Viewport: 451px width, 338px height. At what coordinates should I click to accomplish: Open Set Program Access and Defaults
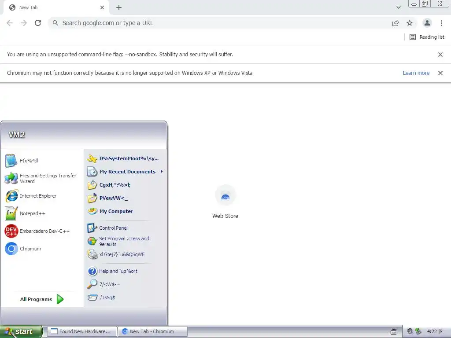click(126, 241)
